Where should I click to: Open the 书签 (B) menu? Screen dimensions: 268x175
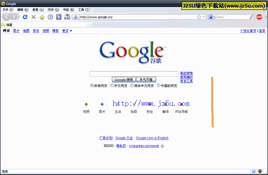(x=69, y=10)
